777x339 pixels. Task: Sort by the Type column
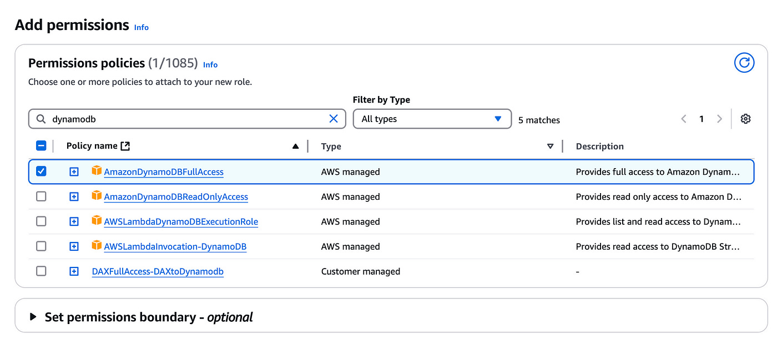coord(550,146)
